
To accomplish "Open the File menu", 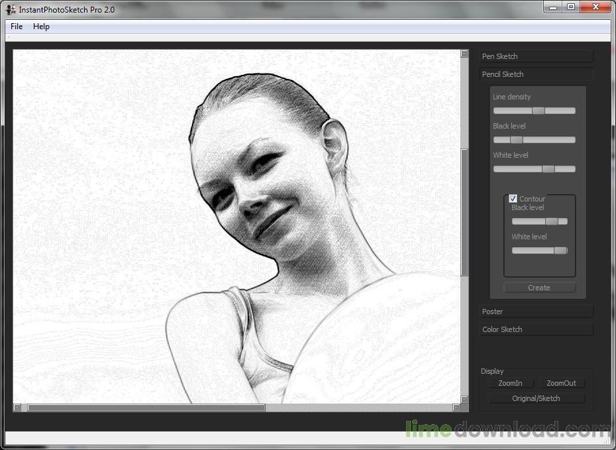I will (17, 27).
